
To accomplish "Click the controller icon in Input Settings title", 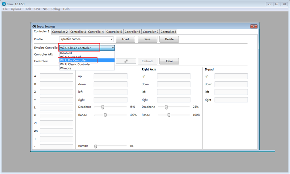I will click(x=34, y=26).
